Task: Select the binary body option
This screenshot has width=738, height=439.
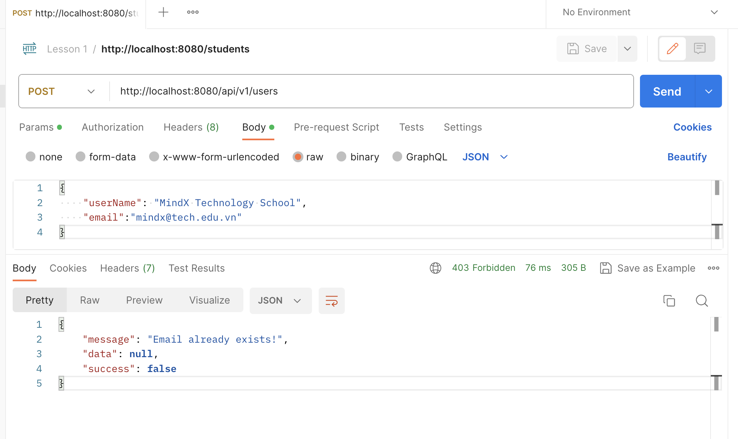Action: 358,157
